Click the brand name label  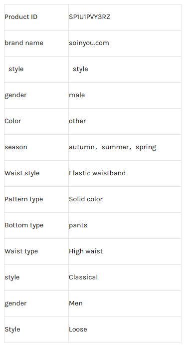click(24, 43)
